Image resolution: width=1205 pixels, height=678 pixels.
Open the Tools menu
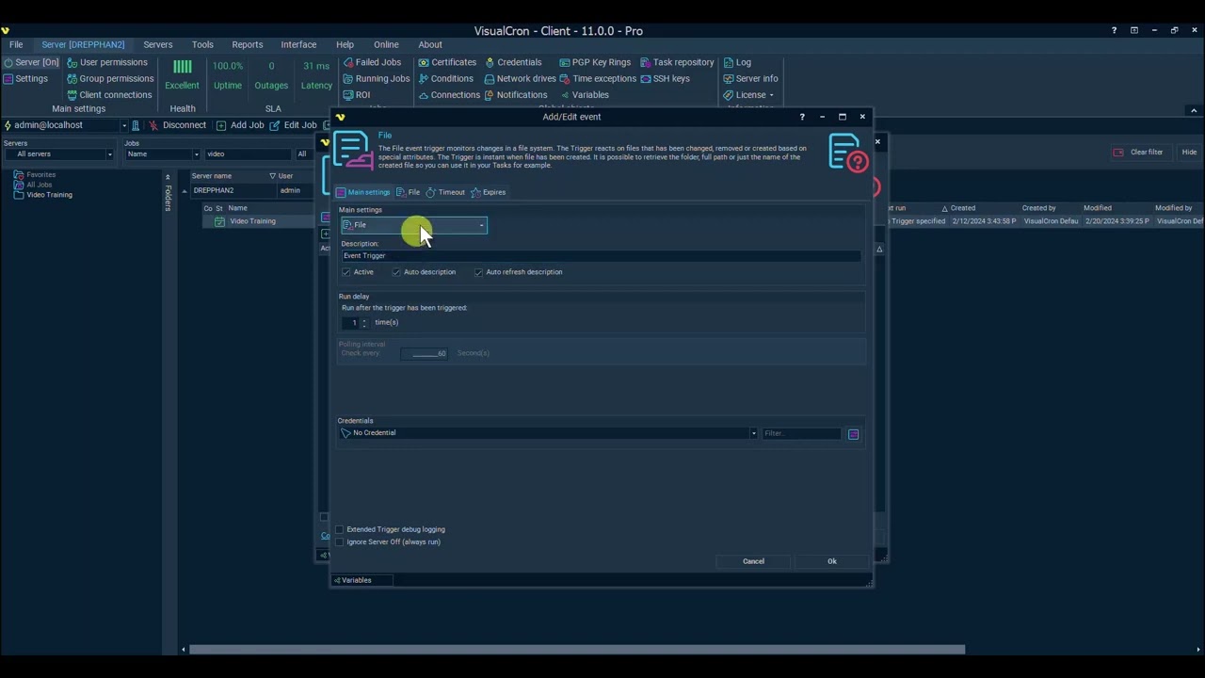pyautogui.click(x=202, y=44)
